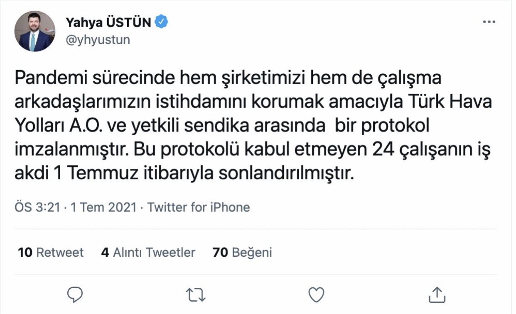The image size is (516, 314).
Task: Open the 4 Alıntı Tweetler list
Action: click(x=148, y=252)
